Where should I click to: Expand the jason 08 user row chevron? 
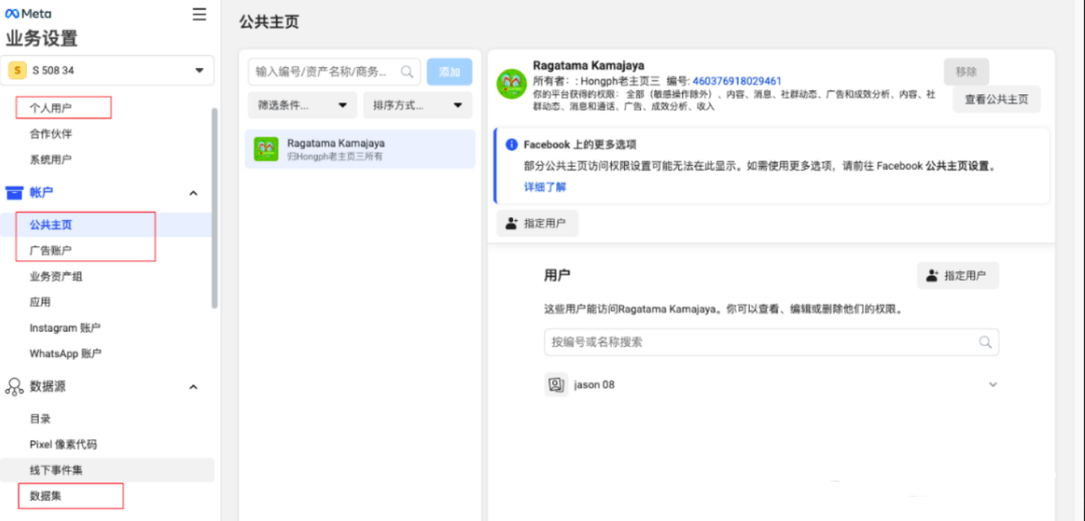point(992,384)
